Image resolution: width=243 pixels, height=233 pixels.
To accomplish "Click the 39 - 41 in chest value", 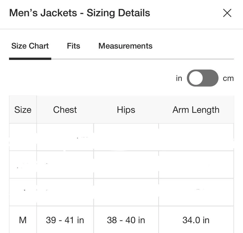I will tap(65, 220).
